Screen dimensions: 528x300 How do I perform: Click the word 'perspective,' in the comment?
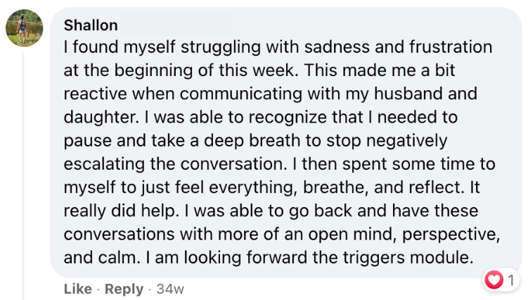pos(451,235)
